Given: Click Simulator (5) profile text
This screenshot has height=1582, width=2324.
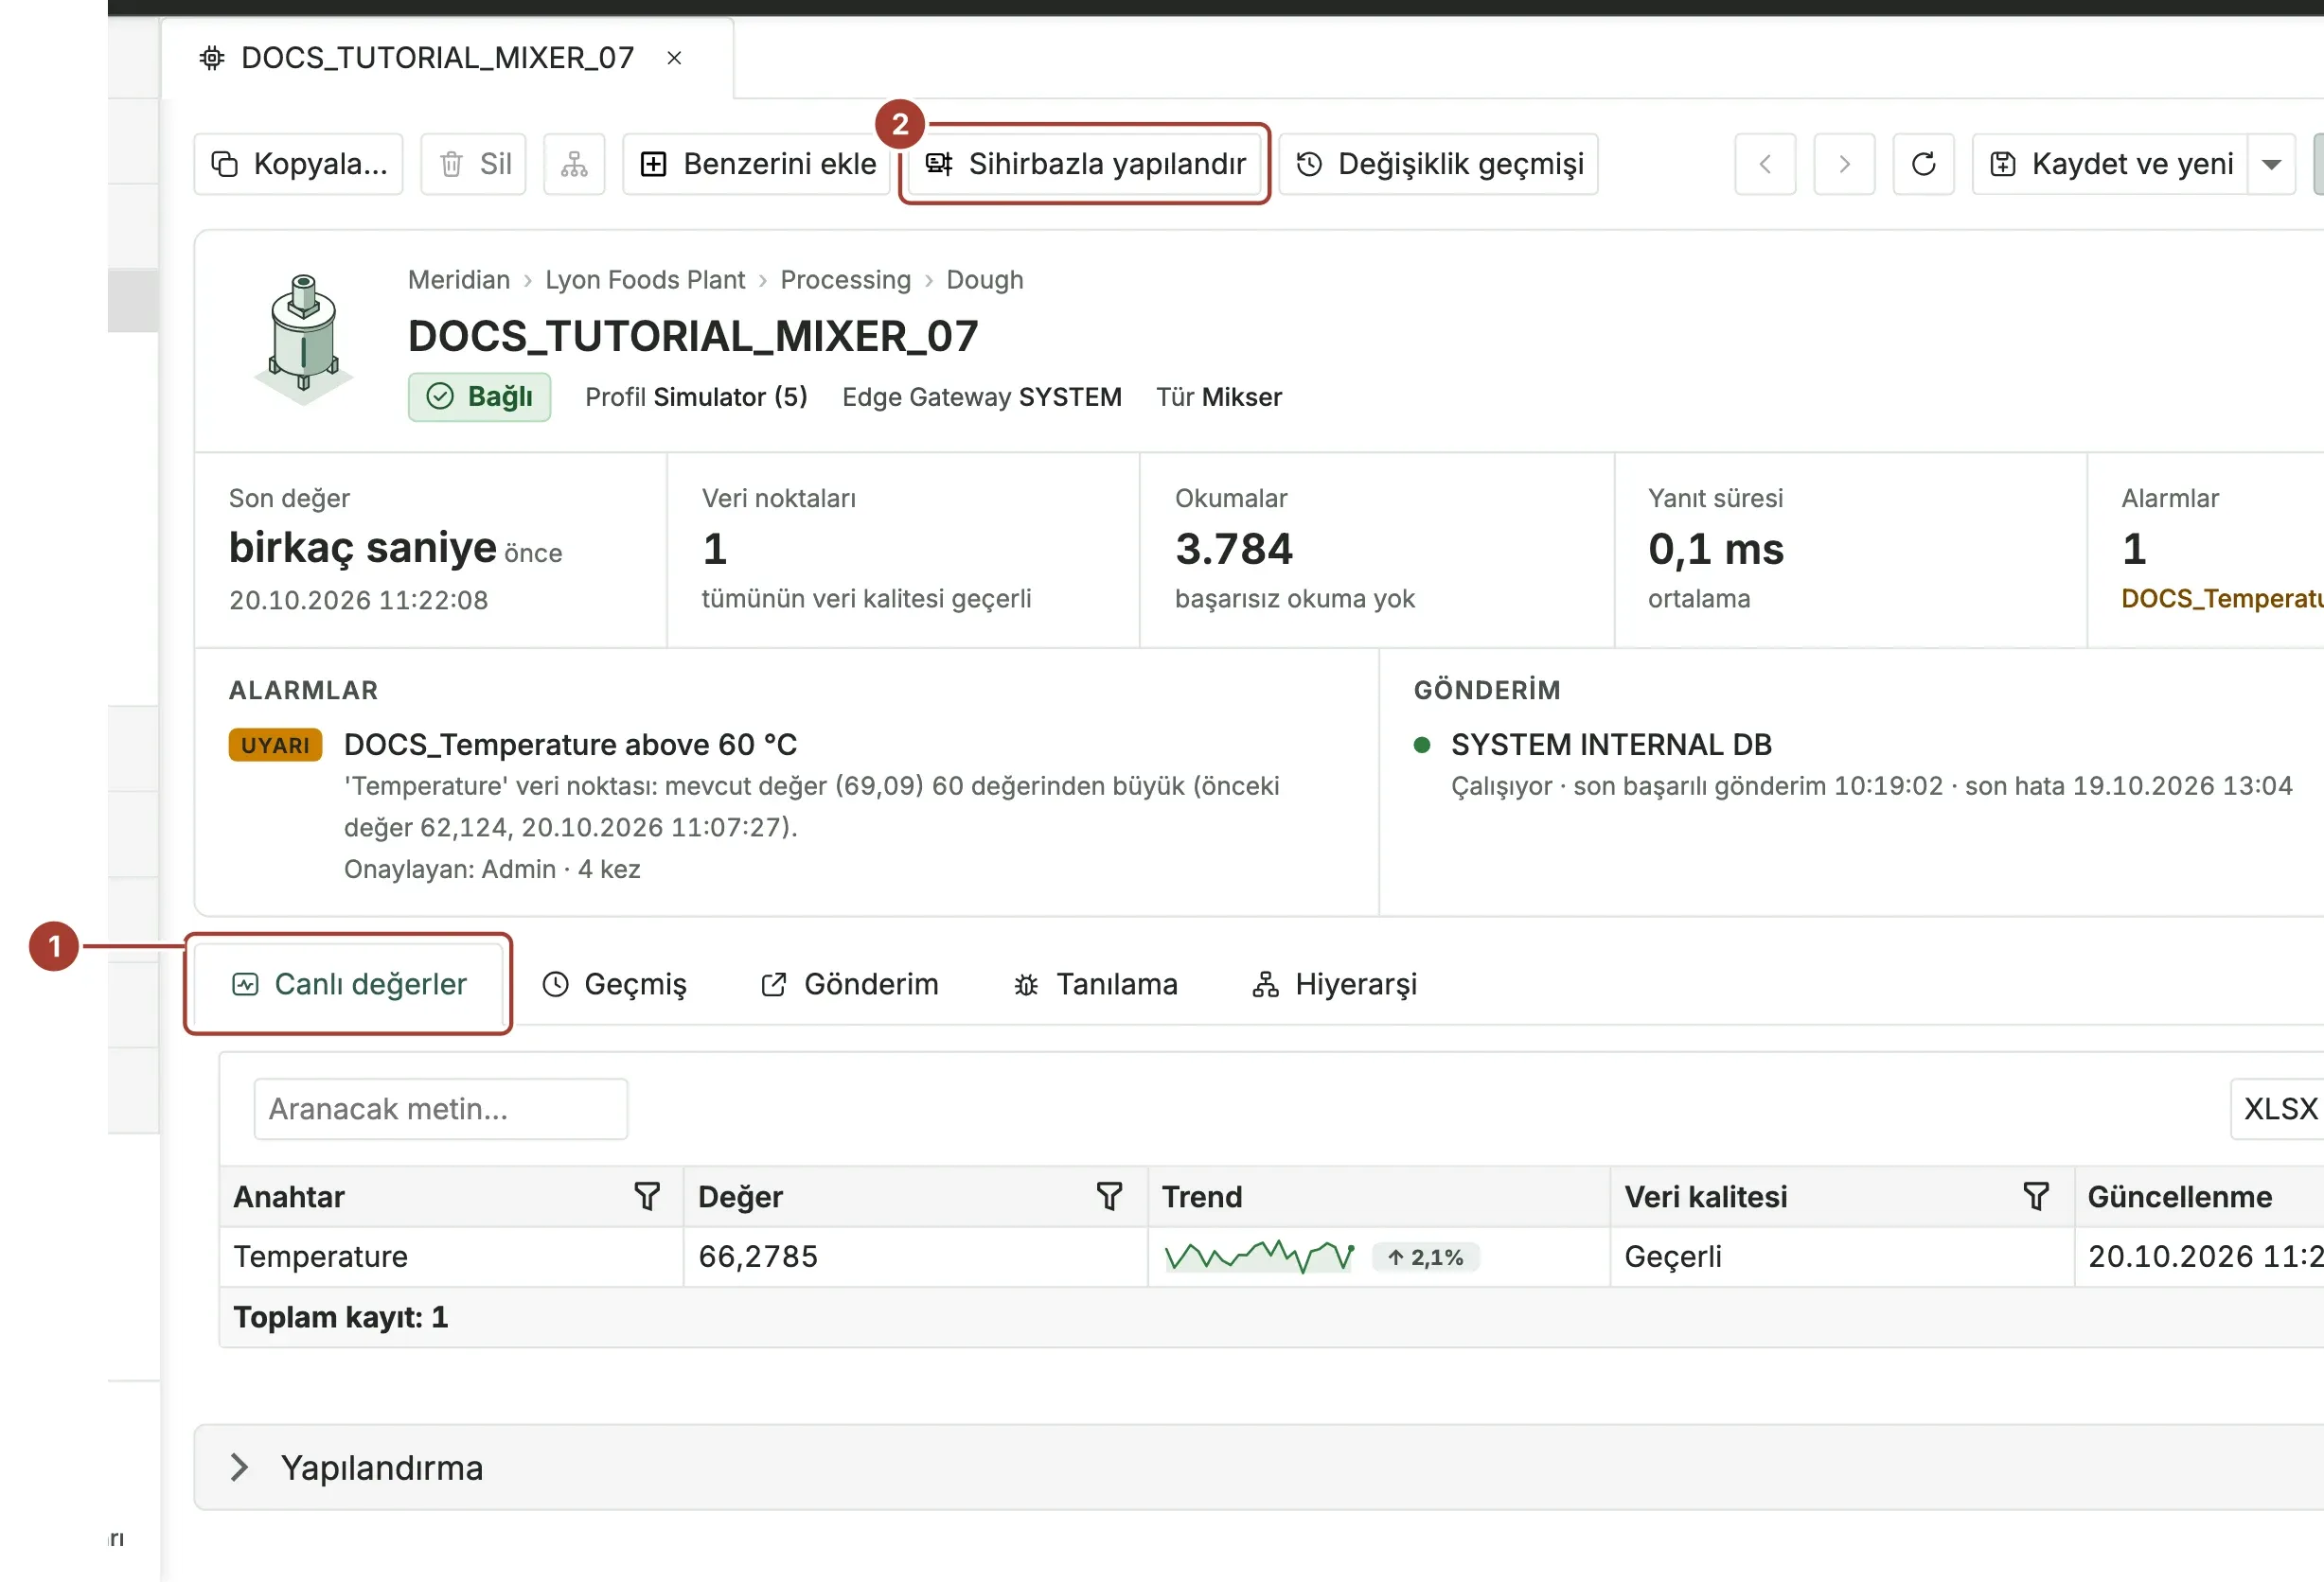Looking at the screenshot, I should click(x=730, y=396).
